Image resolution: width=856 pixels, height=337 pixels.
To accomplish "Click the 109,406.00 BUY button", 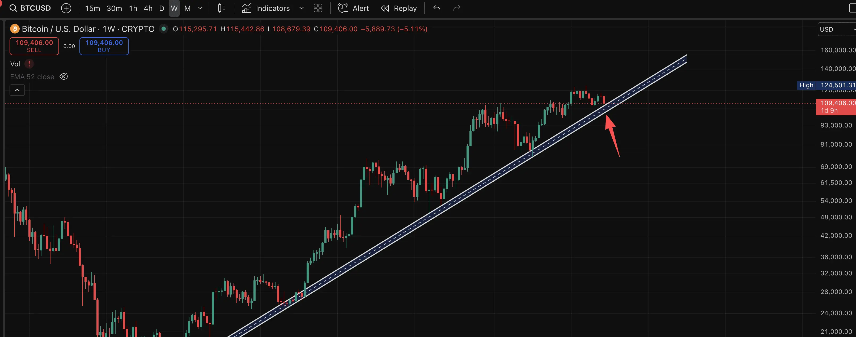I will (x=104, y=46).
